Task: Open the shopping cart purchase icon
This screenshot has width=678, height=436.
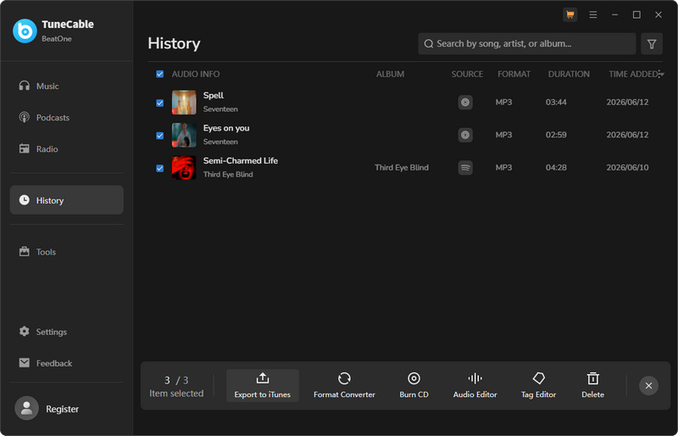Action: [570, 14]
